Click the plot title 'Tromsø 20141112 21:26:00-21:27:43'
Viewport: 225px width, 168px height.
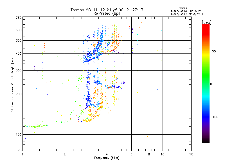[107, 10]
